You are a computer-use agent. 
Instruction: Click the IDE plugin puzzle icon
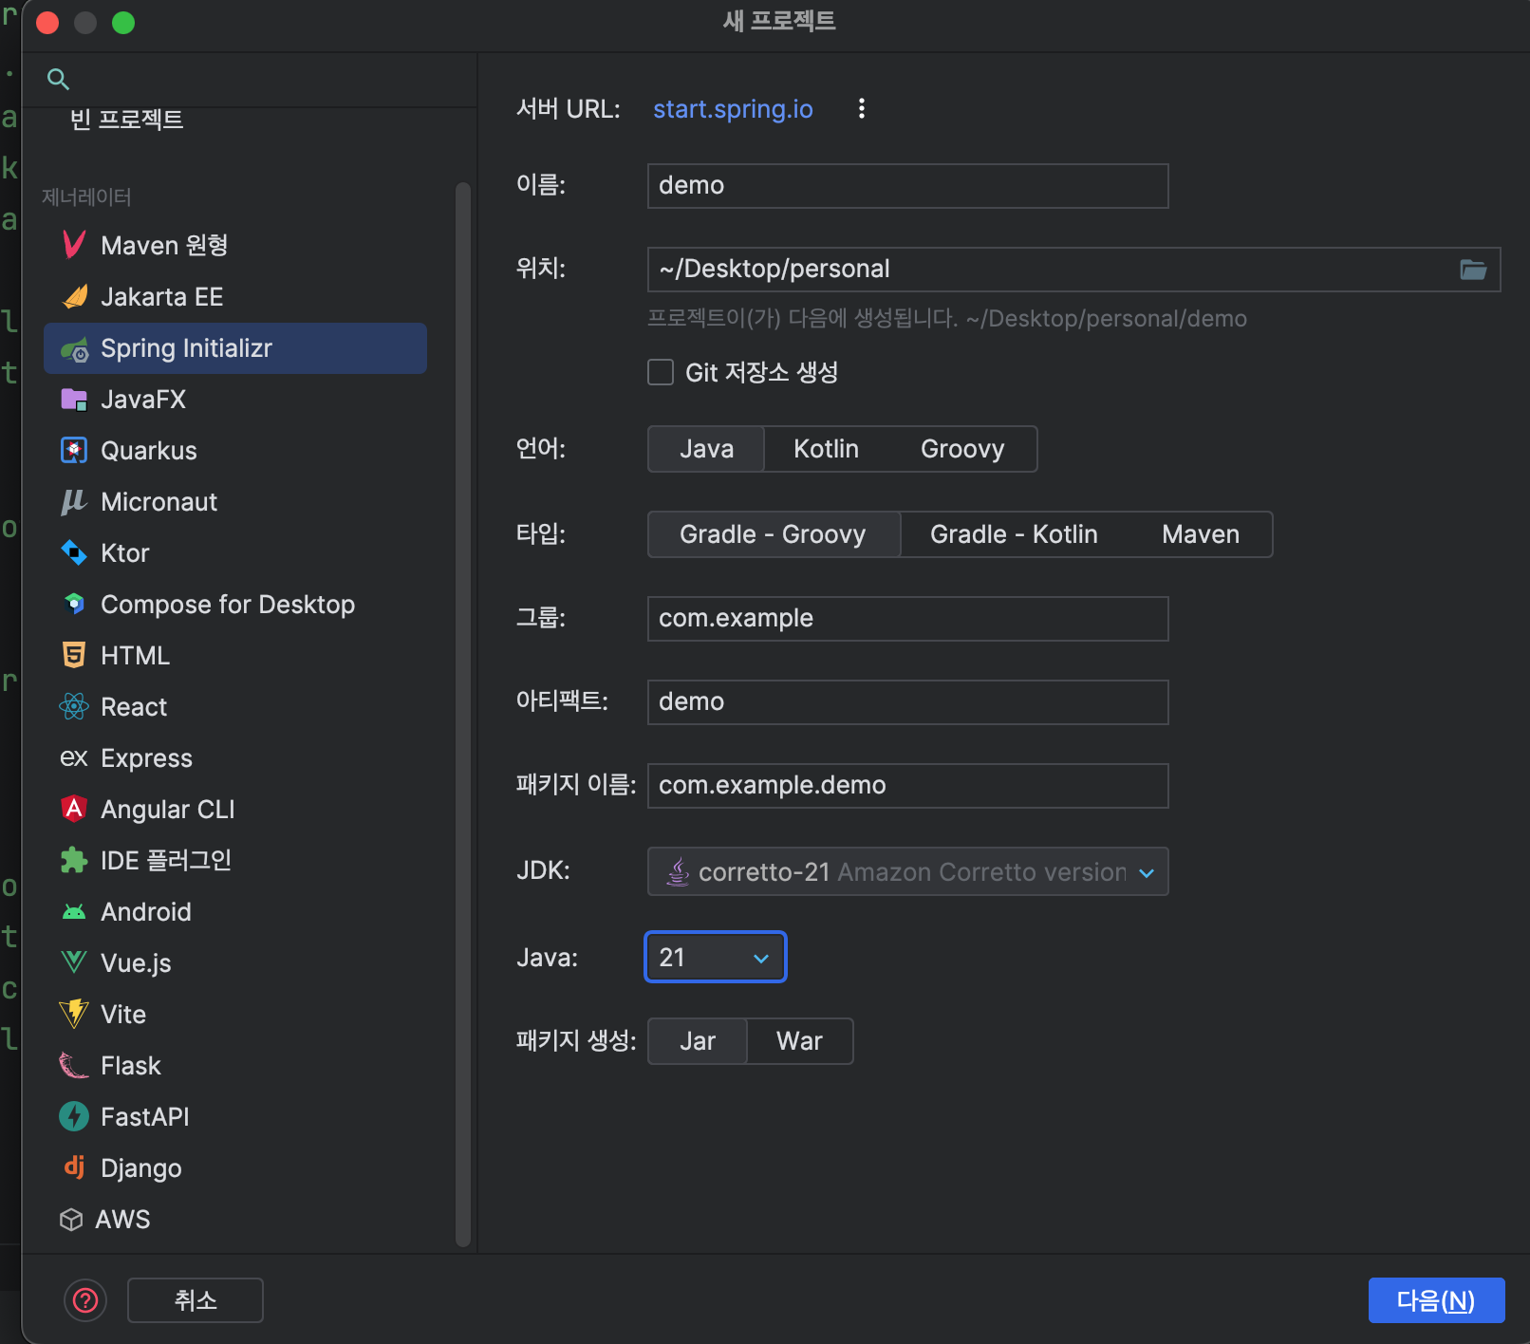tap(74, 860)
